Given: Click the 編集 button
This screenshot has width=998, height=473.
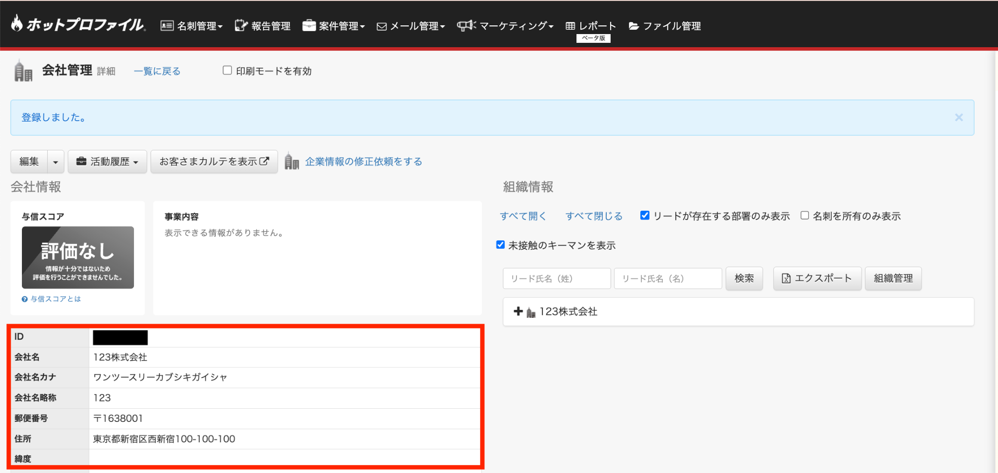Looking at the screenshot, I should pyautogui.click(x=29, y=162).
